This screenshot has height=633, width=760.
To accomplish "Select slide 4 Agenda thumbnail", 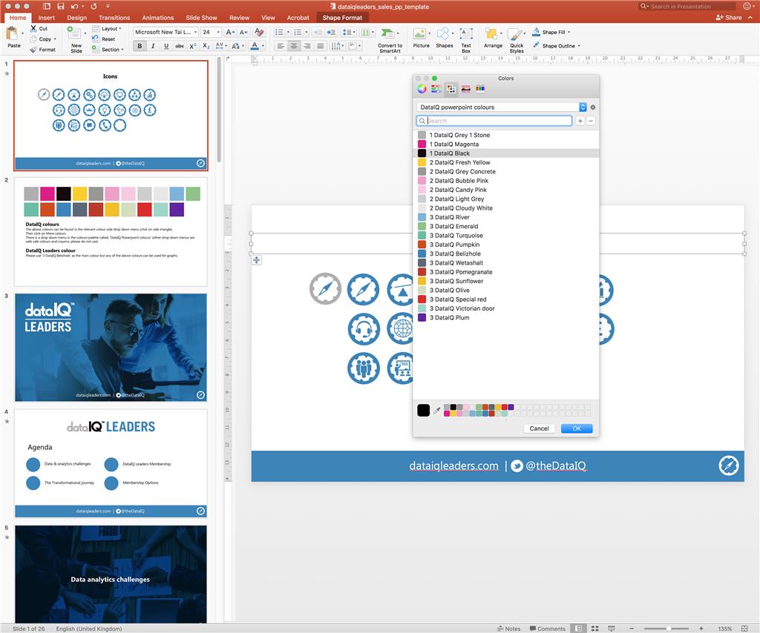I will (x=111, y=463).
